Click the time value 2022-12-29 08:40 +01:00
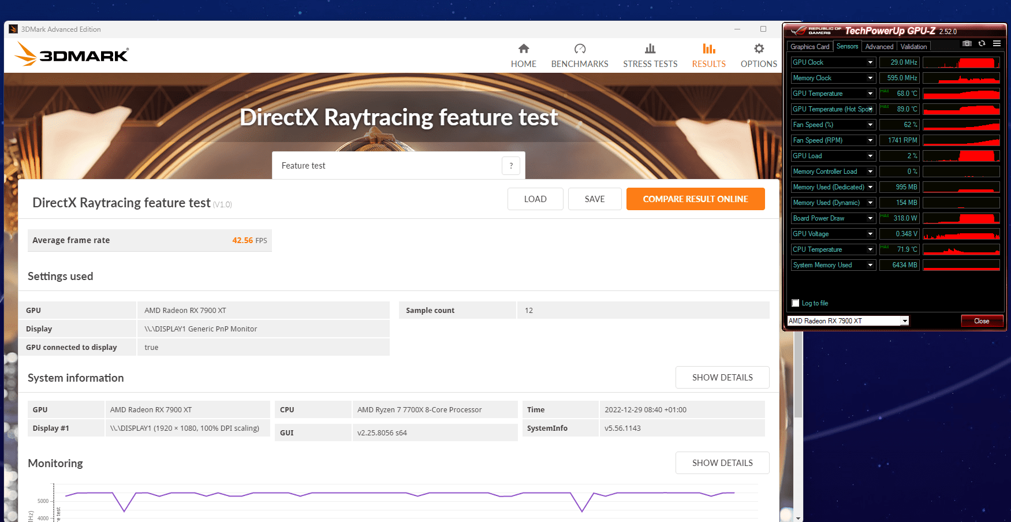 point(646,410)
